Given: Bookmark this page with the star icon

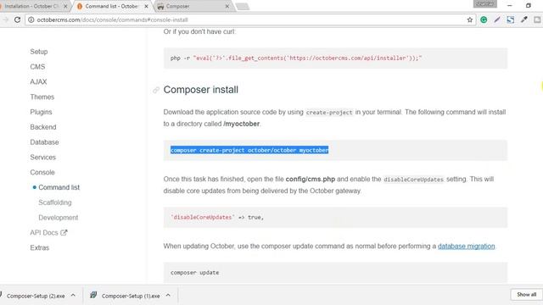Looking at the screenshot, I should point(469,19).
